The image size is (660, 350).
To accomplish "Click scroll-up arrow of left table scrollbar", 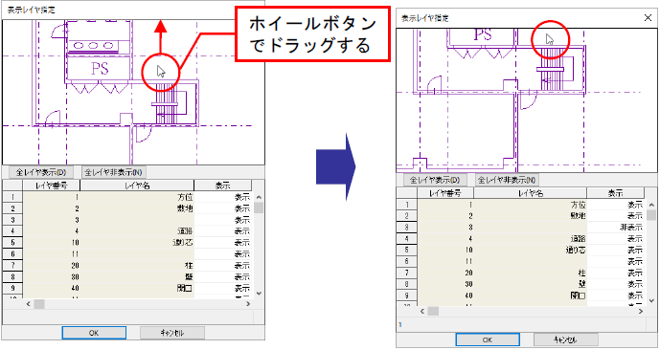I will tap(259, 197).
